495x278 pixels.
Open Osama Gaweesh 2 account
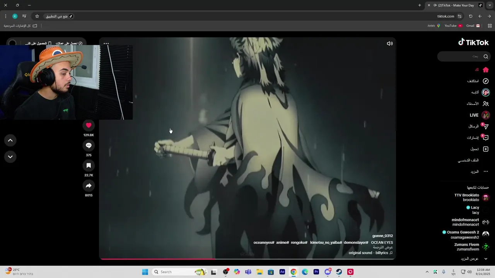pos(466,235)
